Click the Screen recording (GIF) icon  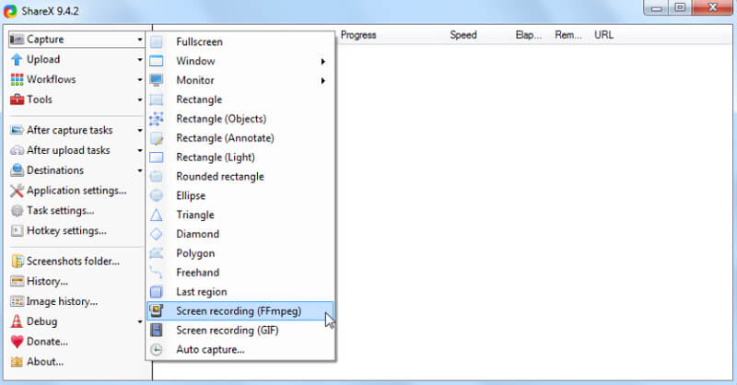click(157, 331)
